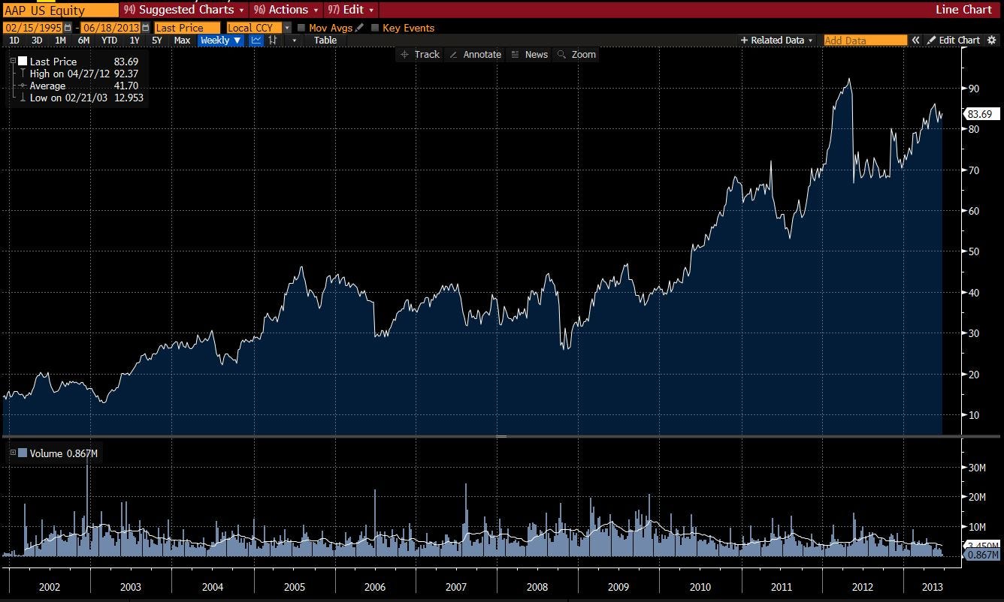Enable the Key Events checkbox

tap(375, 28)
